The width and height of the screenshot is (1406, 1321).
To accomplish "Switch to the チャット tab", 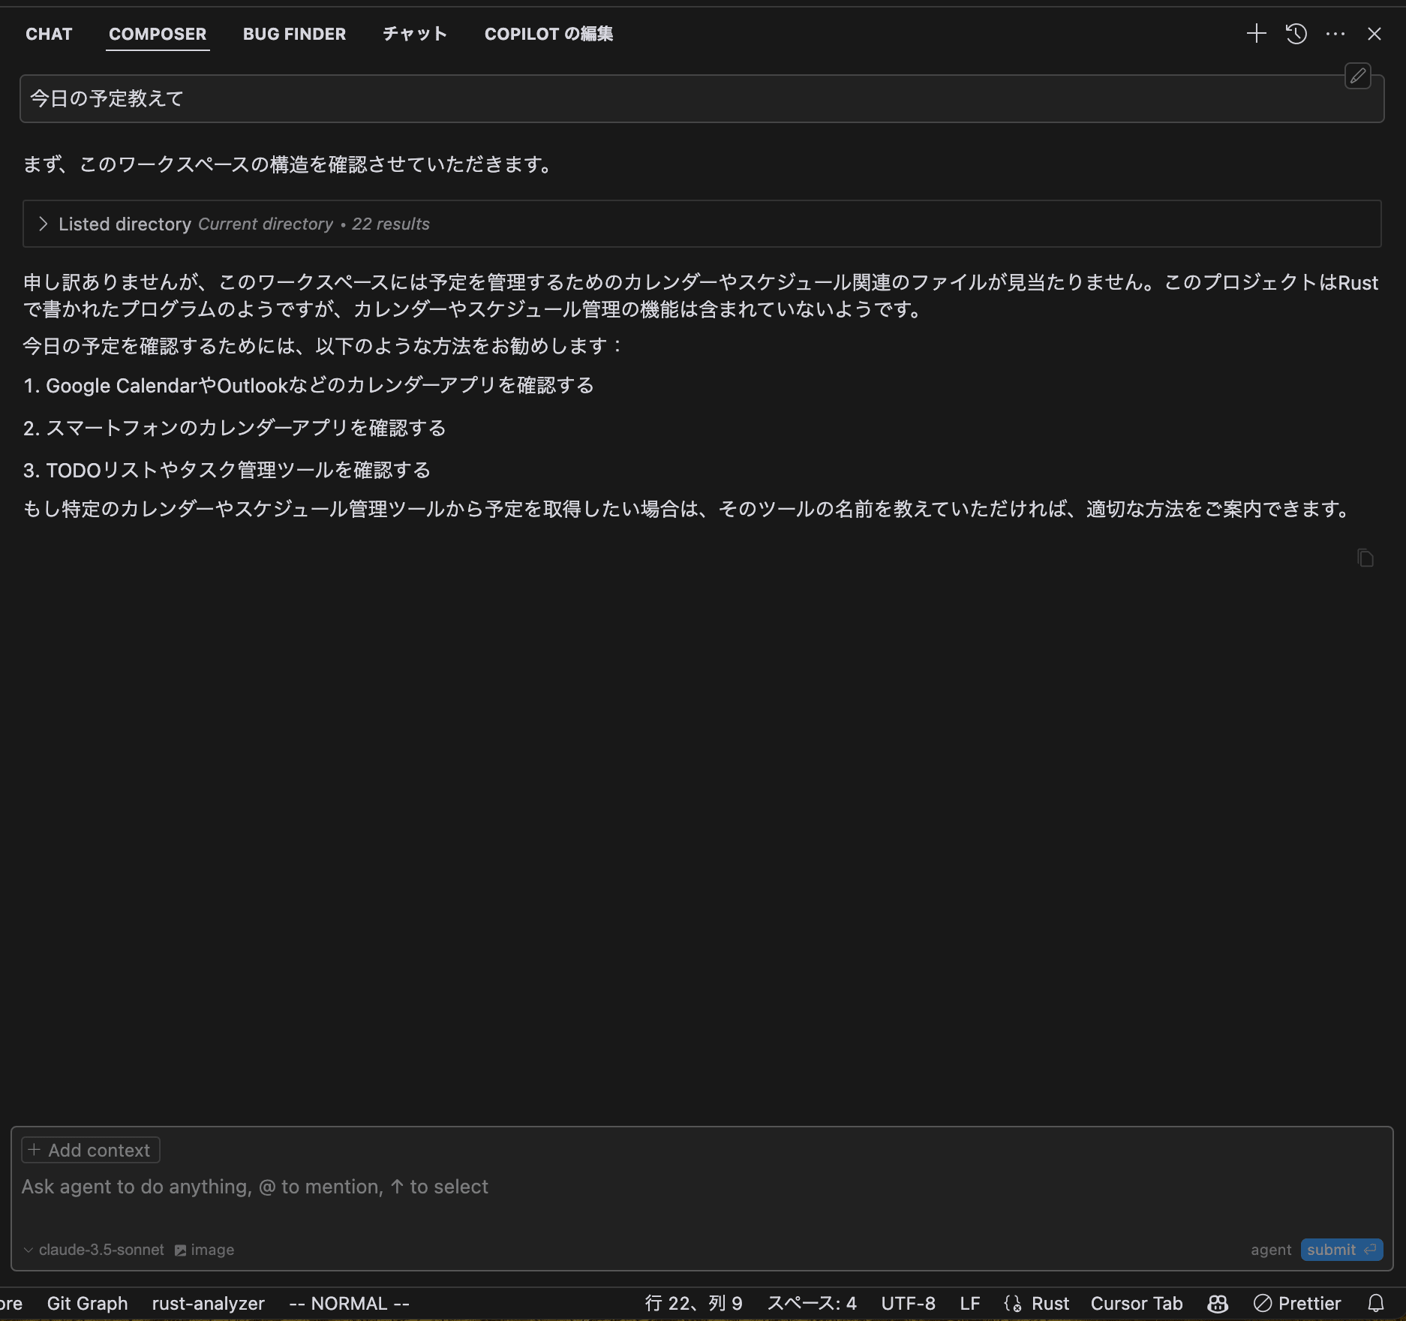I will (x=415, y=34).
